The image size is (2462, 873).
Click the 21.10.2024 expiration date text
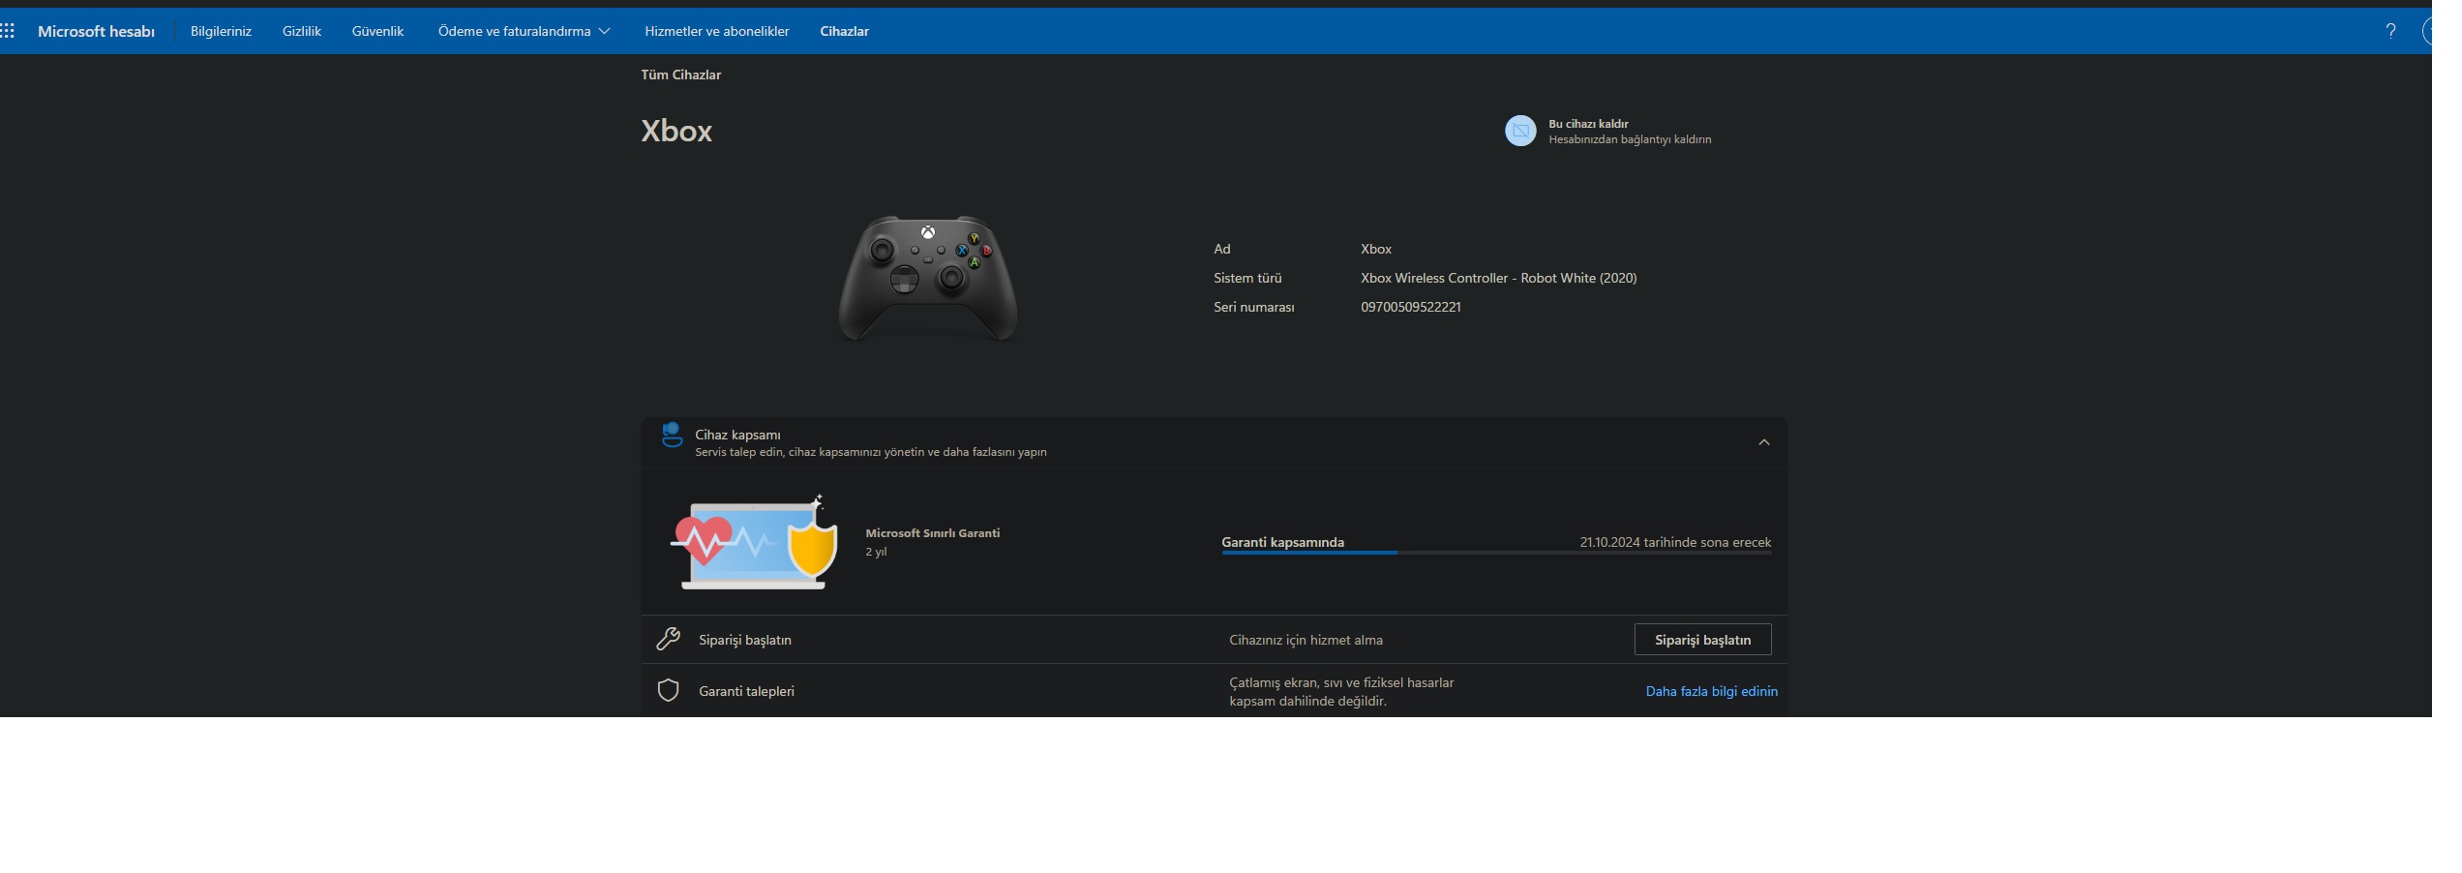point(1675,542)
